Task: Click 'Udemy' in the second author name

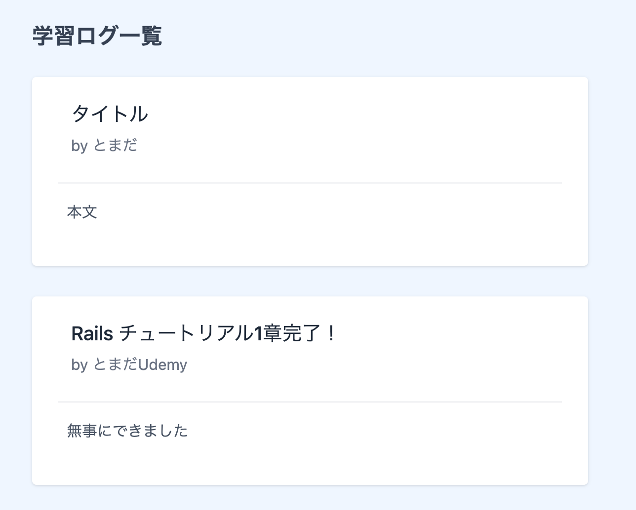Action: (162, 365)
